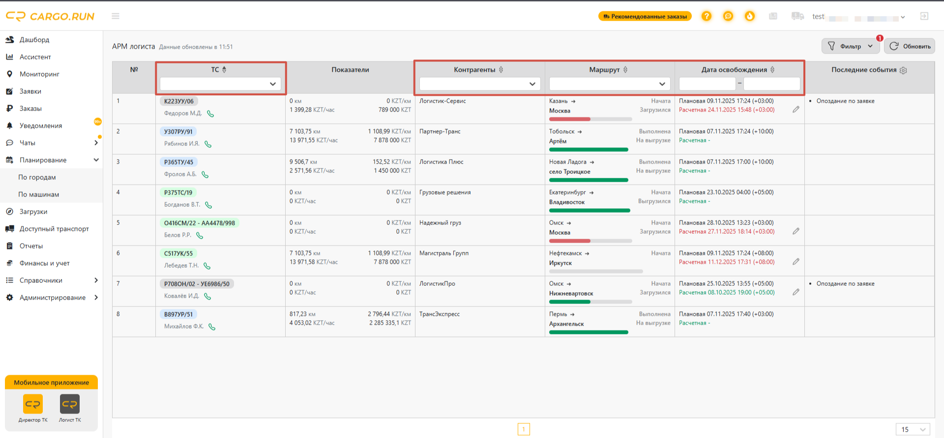Viewport: 944px width, 438px height.
Task: Click phone icon next to Михайлов Ф.К.
Action: [212, 327]
